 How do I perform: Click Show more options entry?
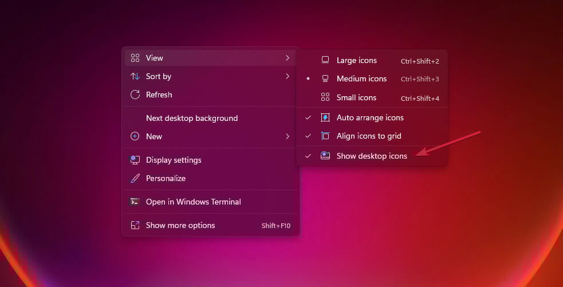210,225
